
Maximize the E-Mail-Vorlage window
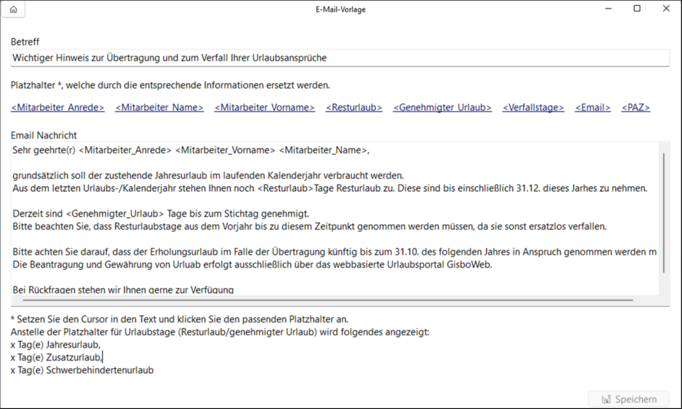(x=637, y=9)
